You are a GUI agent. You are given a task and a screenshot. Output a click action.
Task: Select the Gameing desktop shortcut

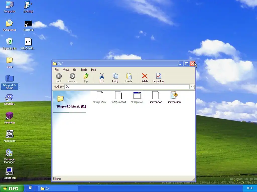[10, 118]
